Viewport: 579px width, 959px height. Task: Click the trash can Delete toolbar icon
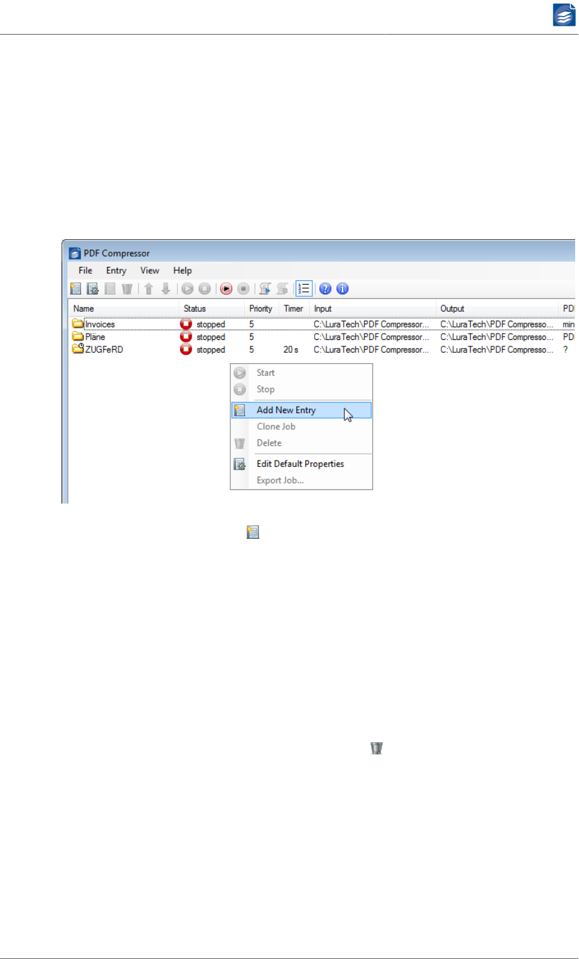tap(127, 289)
